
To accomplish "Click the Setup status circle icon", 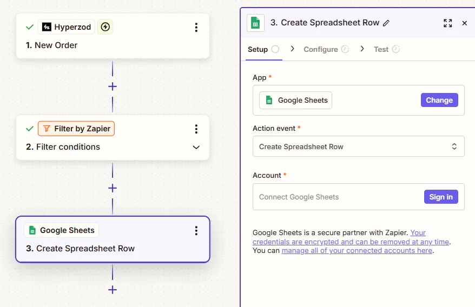I will click(275, 49).
